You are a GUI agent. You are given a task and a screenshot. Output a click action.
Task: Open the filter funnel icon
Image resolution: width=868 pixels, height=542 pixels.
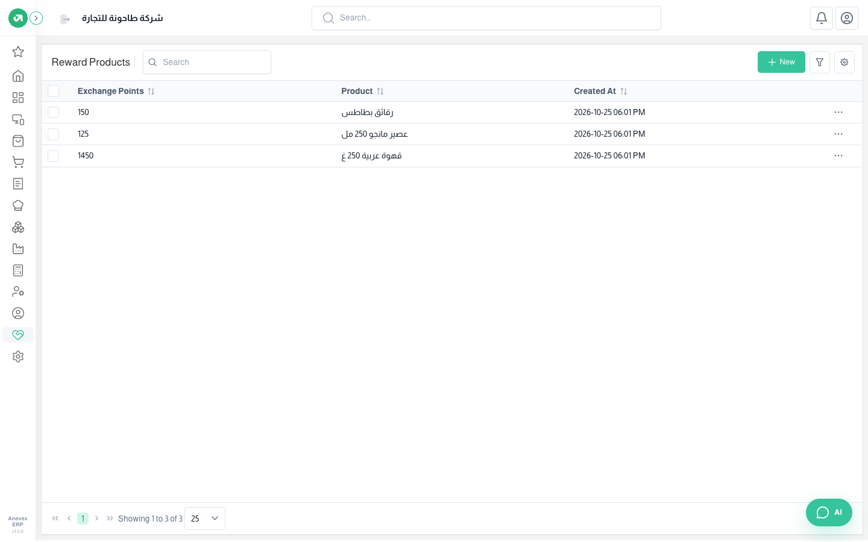coord(820,62)
